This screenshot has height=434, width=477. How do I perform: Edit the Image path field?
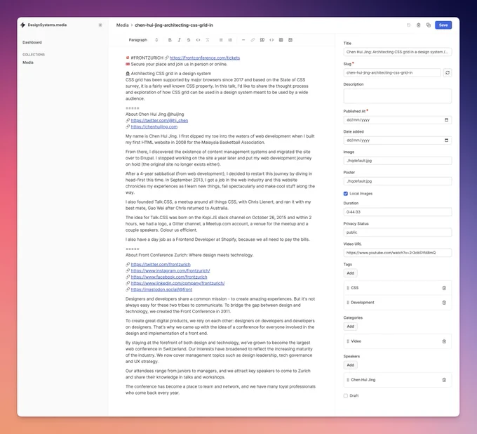398,161
